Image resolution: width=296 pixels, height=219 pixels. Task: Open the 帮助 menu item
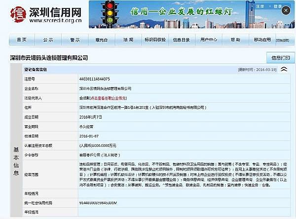(x=235, y=40)
